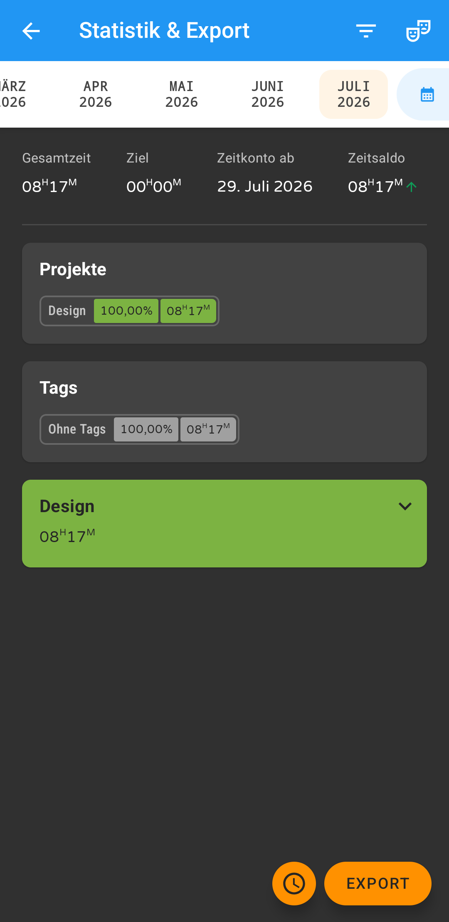The image size is (449, 922).
Task: Select the APR 2026 tab
Action: (96, 94)
